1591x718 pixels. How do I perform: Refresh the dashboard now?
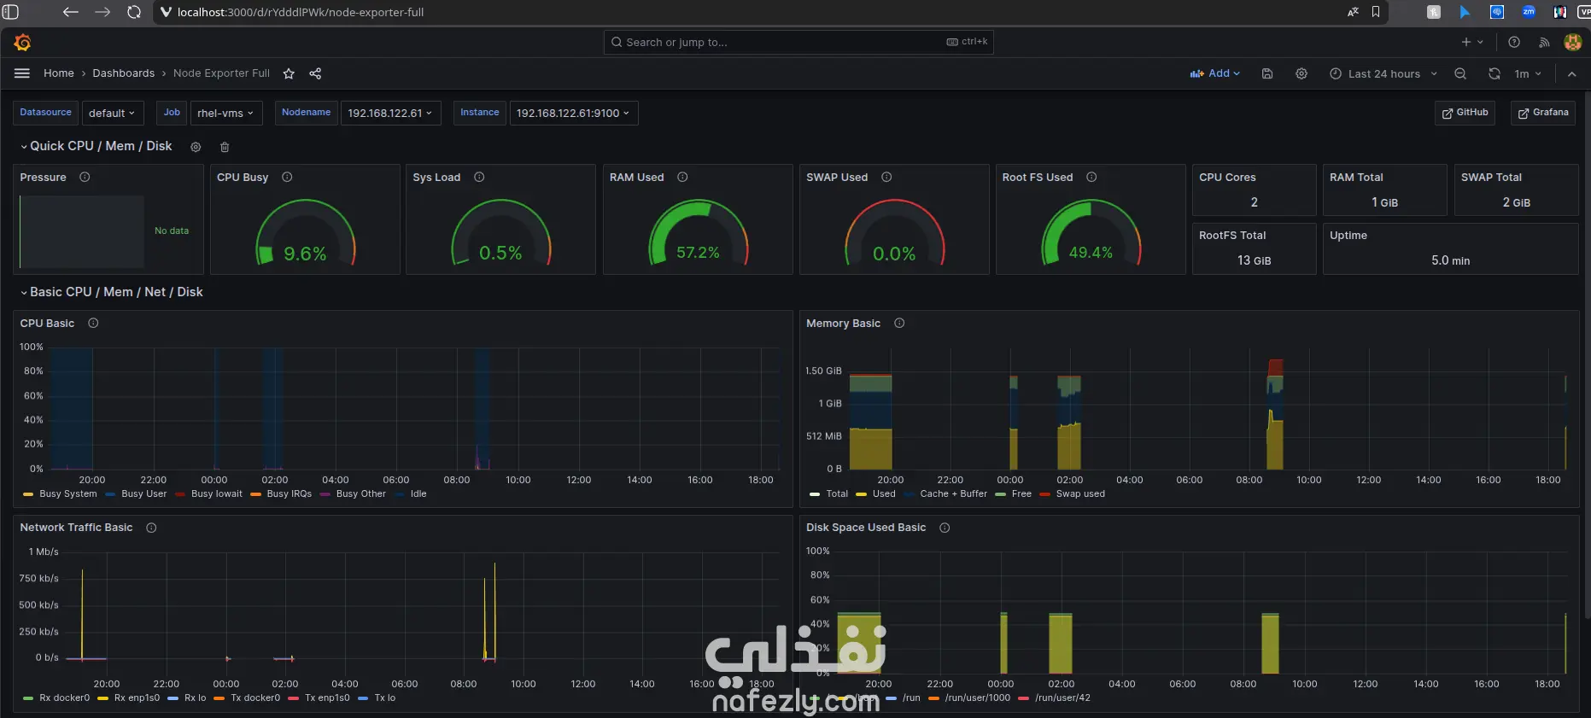(1494, 73)
